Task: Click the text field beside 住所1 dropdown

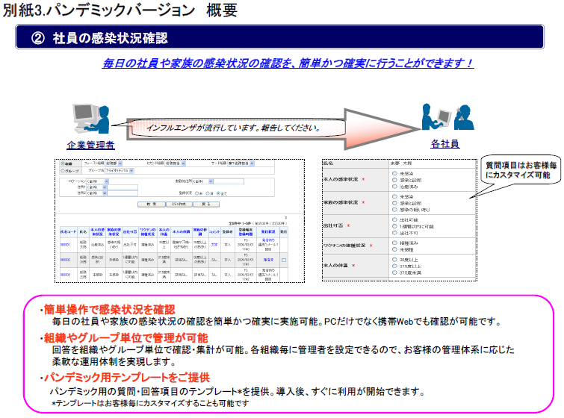Action: (x=123, y=187)
